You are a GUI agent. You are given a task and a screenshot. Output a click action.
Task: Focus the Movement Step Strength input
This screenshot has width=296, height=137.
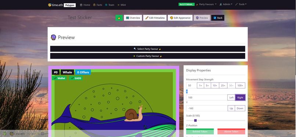coord(192,86)
